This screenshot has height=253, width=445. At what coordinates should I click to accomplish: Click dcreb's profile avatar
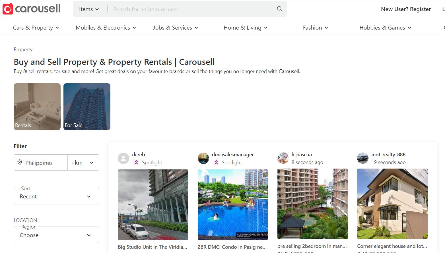[123, 158]
